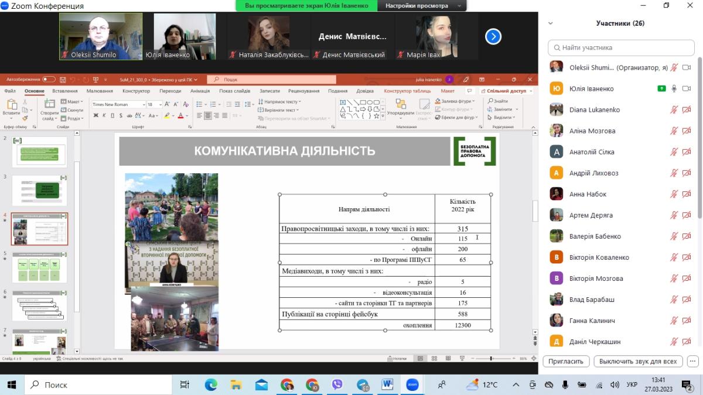Click the Пригласить button
703x395 pixels.
(x=566, y=361)
